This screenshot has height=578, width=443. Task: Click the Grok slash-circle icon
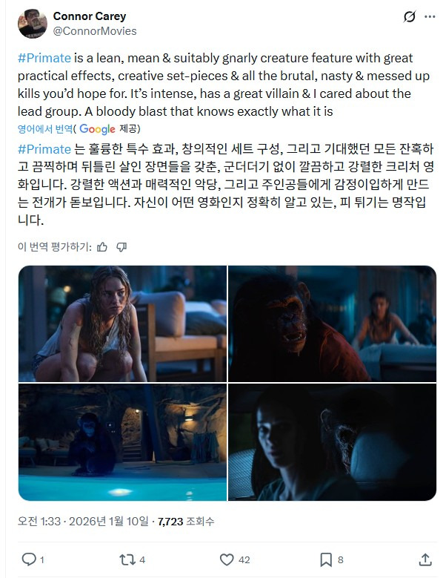coord(409,16)
